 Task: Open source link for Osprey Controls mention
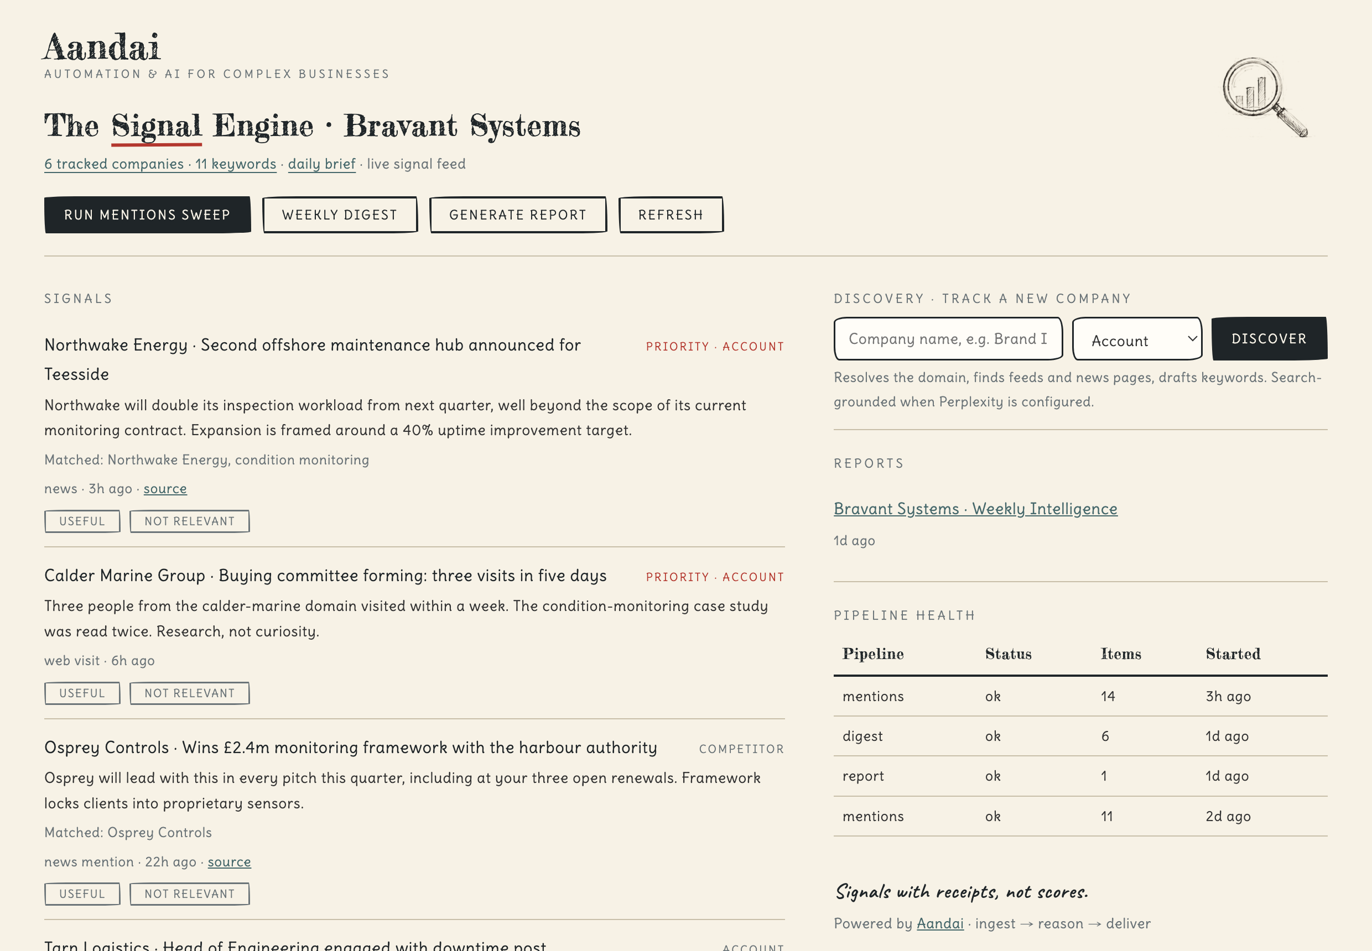coord(230,861)
